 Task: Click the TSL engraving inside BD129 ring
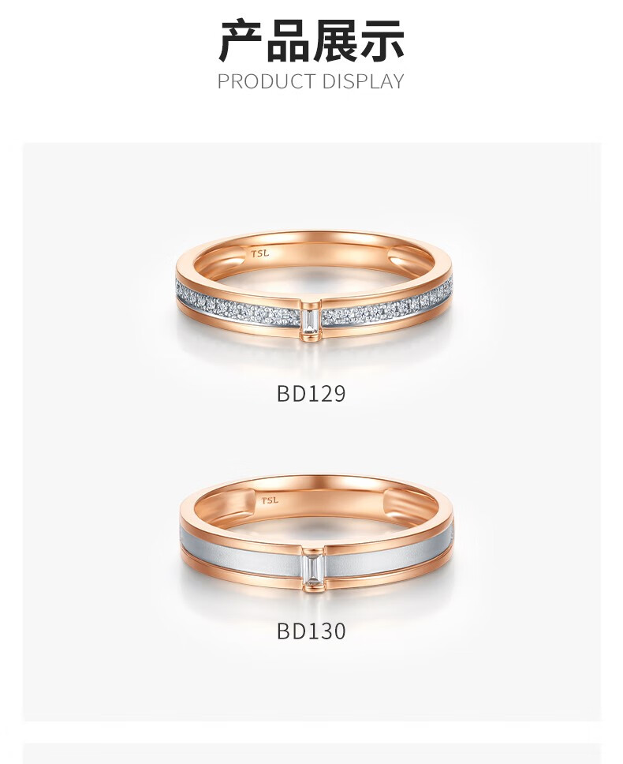[x=260, y=253]
